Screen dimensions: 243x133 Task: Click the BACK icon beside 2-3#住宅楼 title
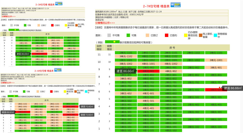click(x=59, y=4)
